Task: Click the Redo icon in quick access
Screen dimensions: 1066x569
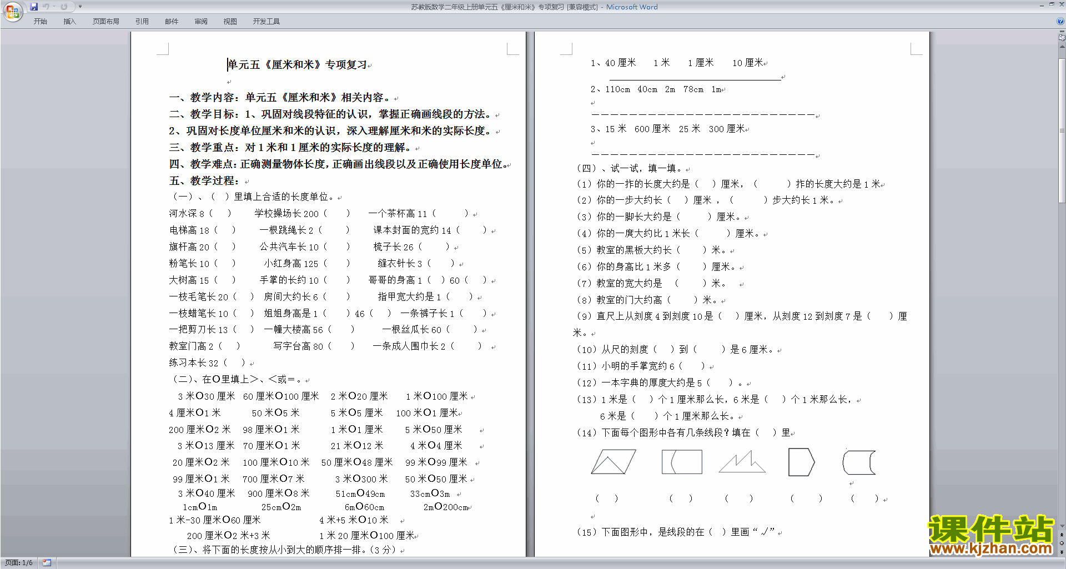Action: click(x=64, y=7)
